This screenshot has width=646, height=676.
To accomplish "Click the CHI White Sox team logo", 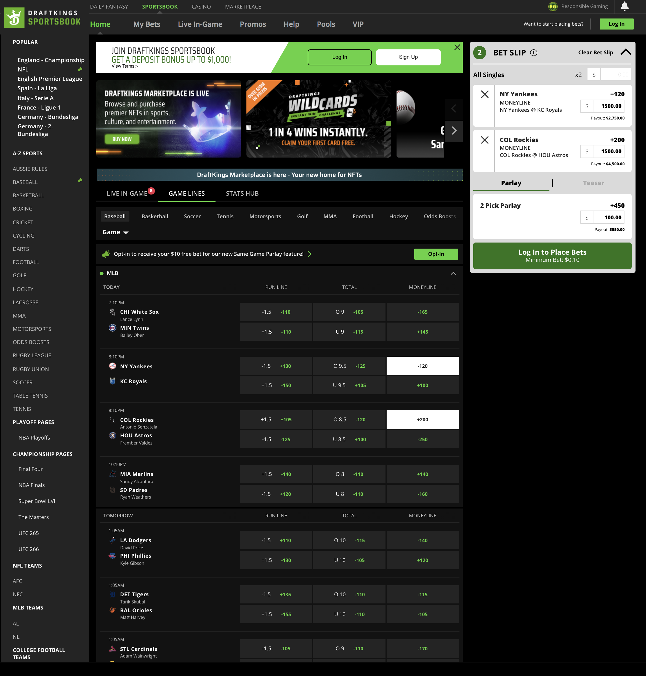I will 112,312.
